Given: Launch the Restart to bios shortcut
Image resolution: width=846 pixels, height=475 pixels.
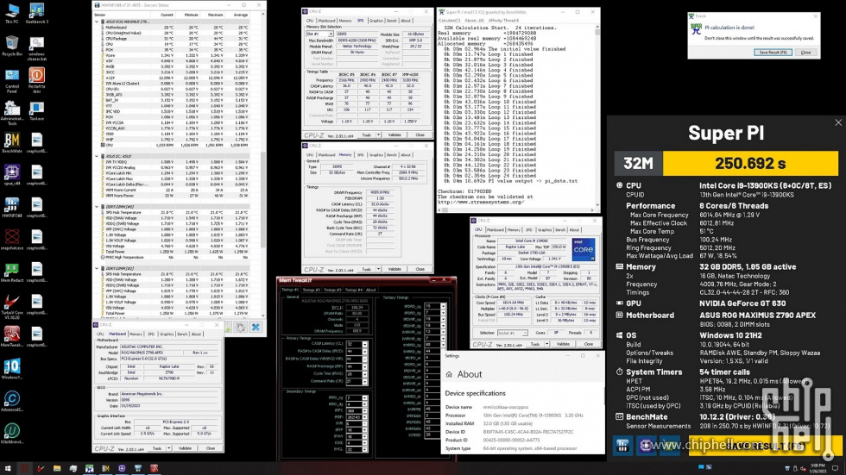Looking at the screenshot, I should tap(36, 79).
